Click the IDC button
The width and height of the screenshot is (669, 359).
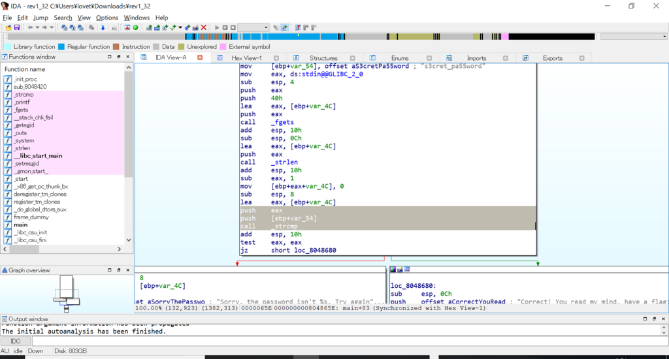[x=16, y=341]
